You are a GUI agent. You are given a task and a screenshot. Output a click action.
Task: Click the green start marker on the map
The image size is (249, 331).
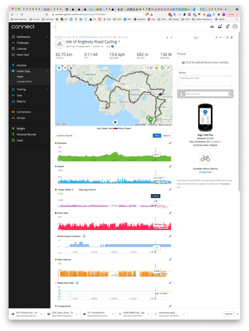pyautogui.click(x=151, y=119)
